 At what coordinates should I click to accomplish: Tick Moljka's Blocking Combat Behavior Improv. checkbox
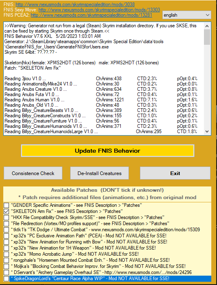[x=7, y=266]
